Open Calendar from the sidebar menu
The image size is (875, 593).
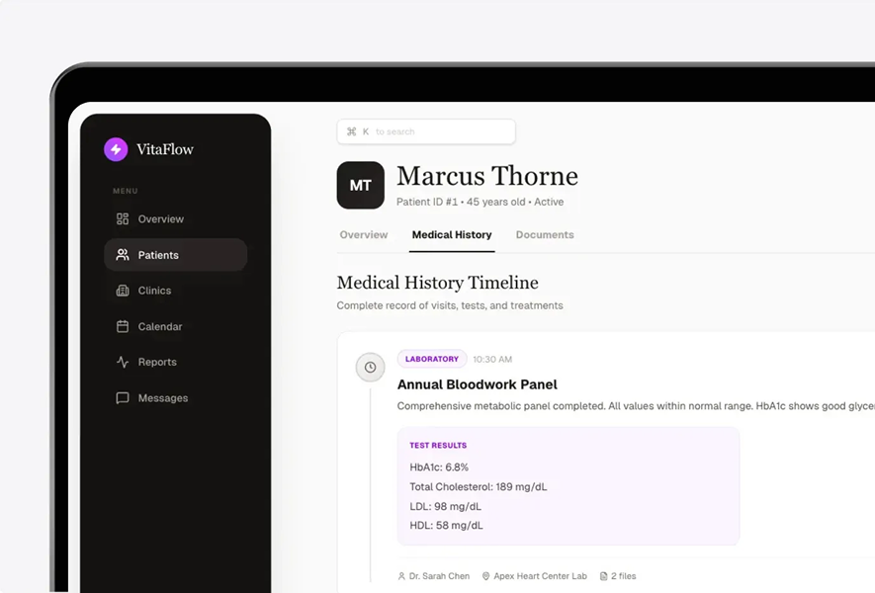click(x=175, y=326)
